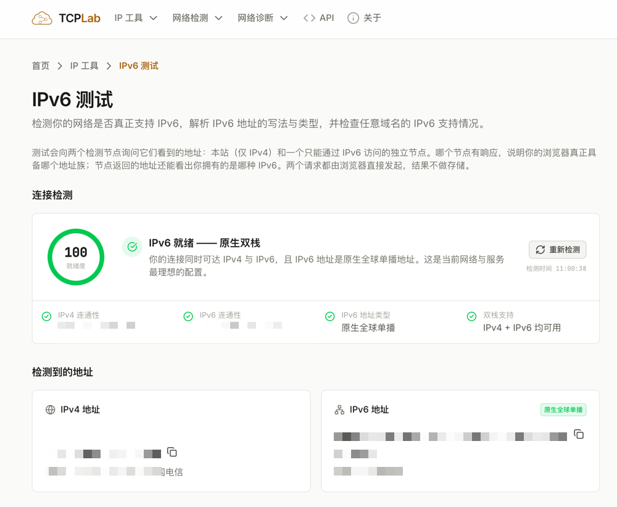Click the 原生全球单播 value under IPv6 地址类型

tap(368, 328)
